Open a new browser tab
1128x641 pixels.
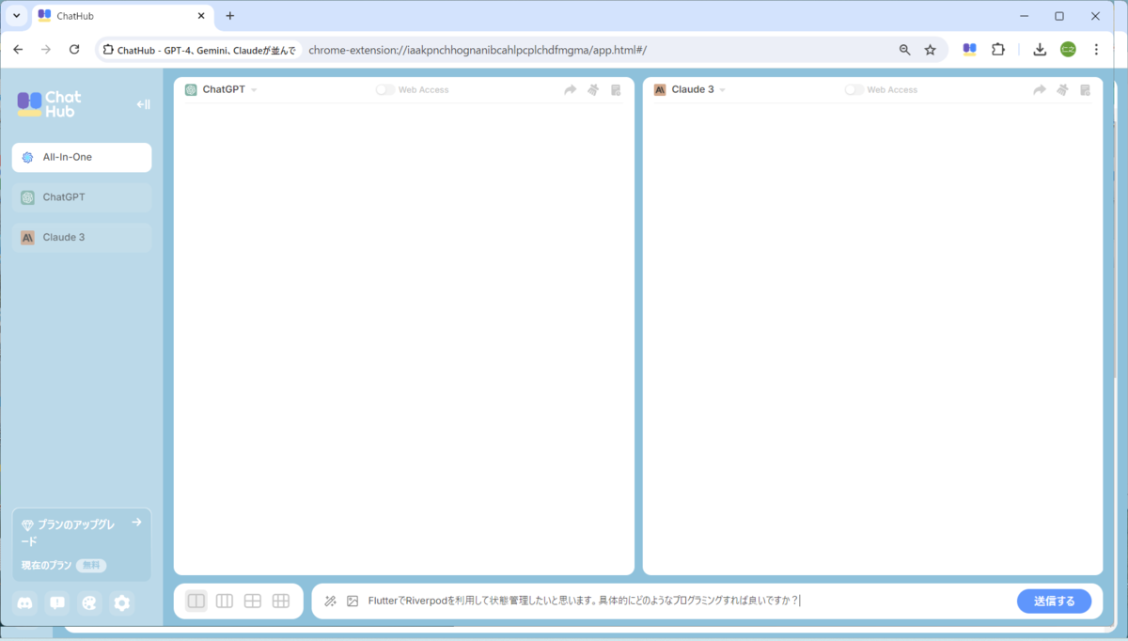(x=230, y=16)
